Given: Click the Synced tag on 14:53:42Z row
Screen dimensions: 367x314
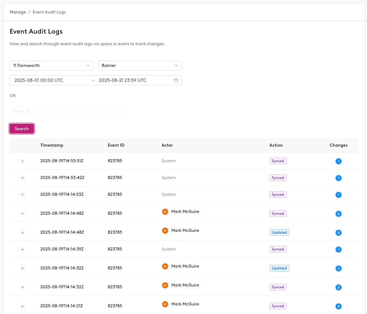Looking at the screenshot, I should [278, 178].
